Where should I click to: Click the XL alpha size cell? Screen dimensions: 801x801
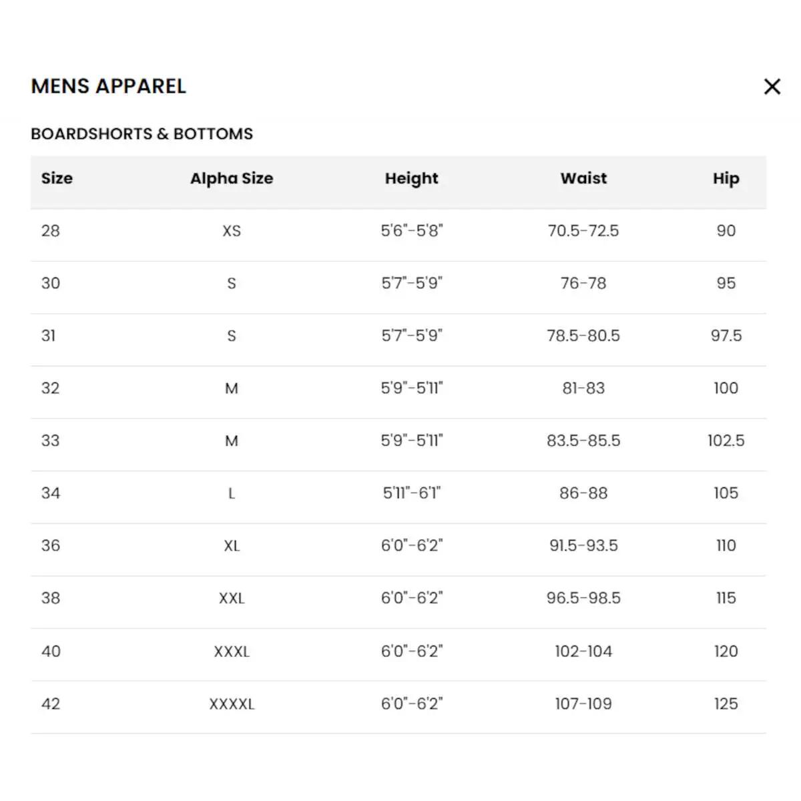(x=232, y=546)
